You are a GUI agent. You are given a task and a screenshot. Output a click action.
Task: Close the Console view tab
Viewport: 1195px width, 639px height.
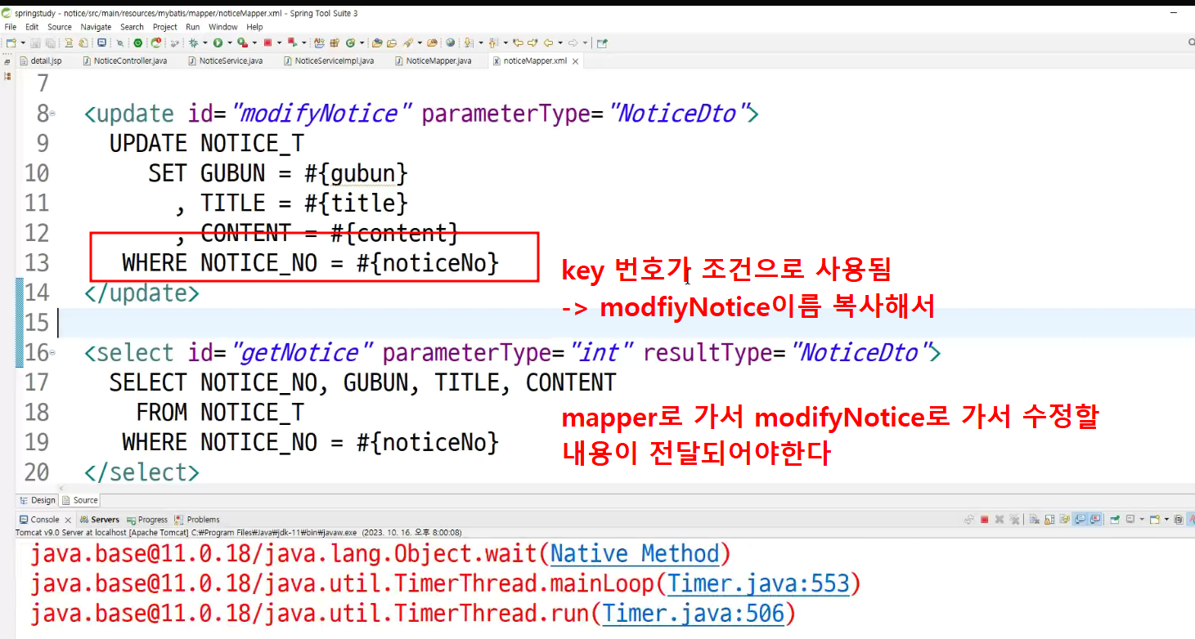(x=68, y=520)
